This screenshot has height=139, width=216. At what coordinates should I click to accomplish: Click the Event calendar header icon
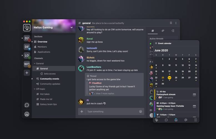156,43
